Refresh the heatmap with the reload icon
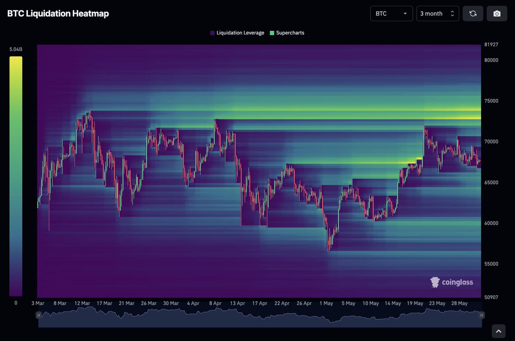 473,14
